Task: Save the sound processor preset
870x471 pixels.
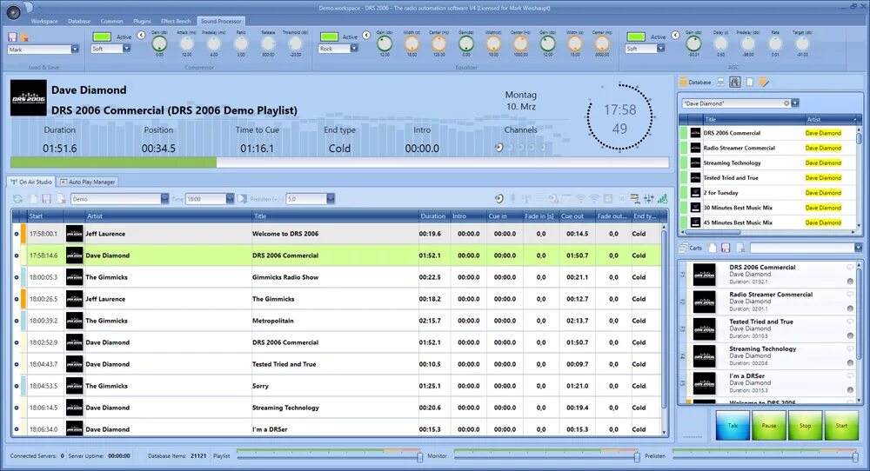Action: pos(12,37)
